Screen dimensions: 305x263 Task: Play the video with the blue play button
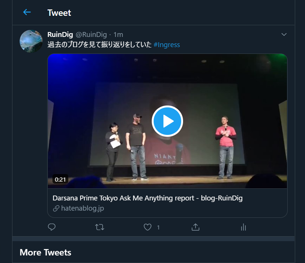tap(167, 121)
